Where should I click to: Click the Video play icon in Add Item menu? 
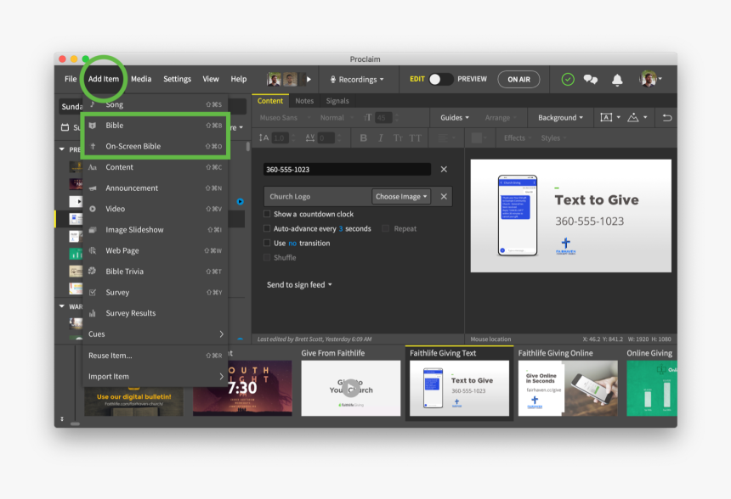(93, 209)
